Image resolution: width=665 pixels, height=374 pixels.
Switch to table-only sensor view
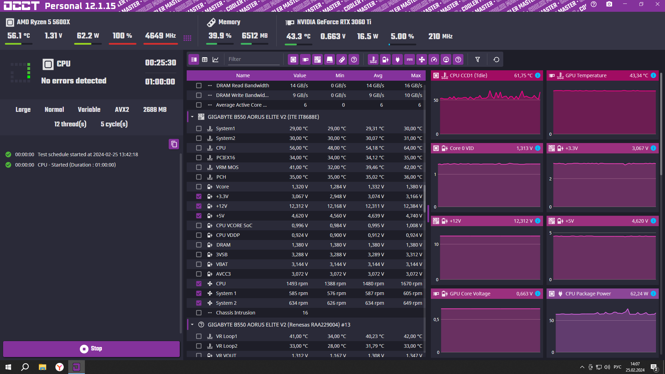point(205,60)
